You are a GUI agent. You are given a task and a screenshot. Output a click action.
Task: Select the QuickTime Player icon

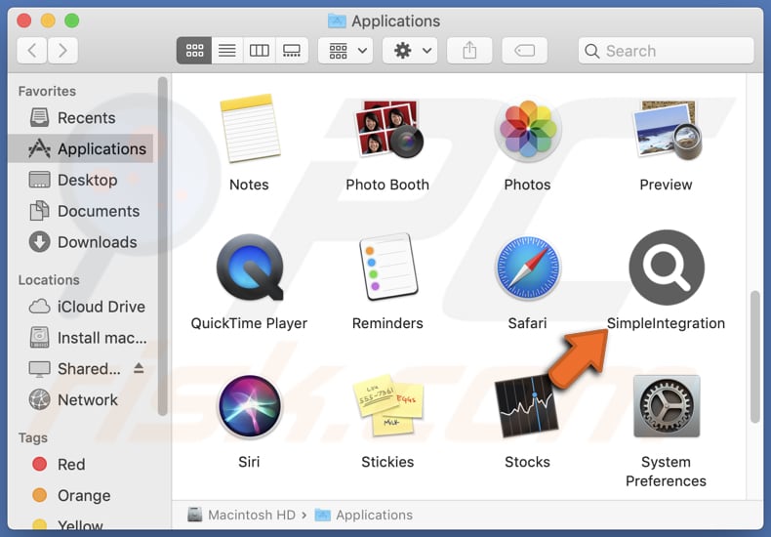click(250, 267)
